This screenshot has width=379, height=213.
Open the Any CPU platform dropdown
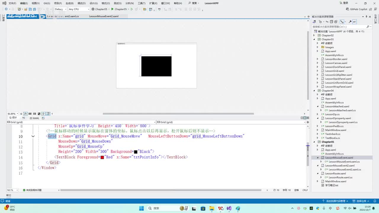tap(79, 9)
